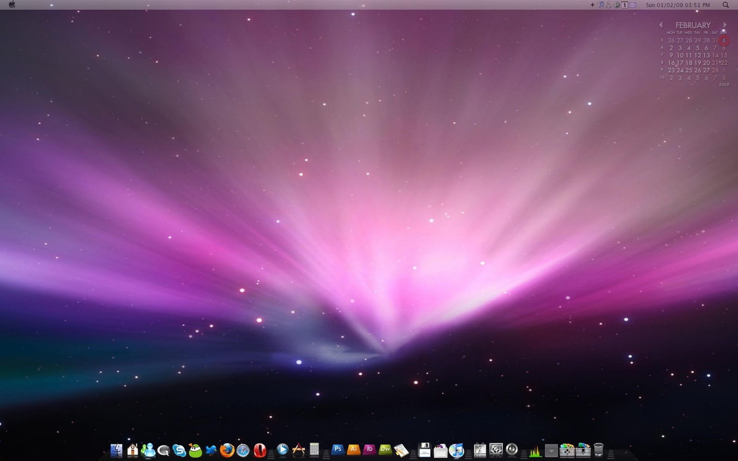Open the Applications folder icon

pyautogui.click(x=298, y=450)
